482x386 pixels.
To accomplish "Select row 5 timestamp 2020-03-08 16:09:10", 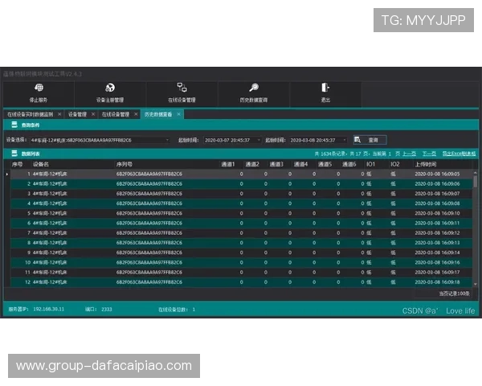I will click(437, 213).
